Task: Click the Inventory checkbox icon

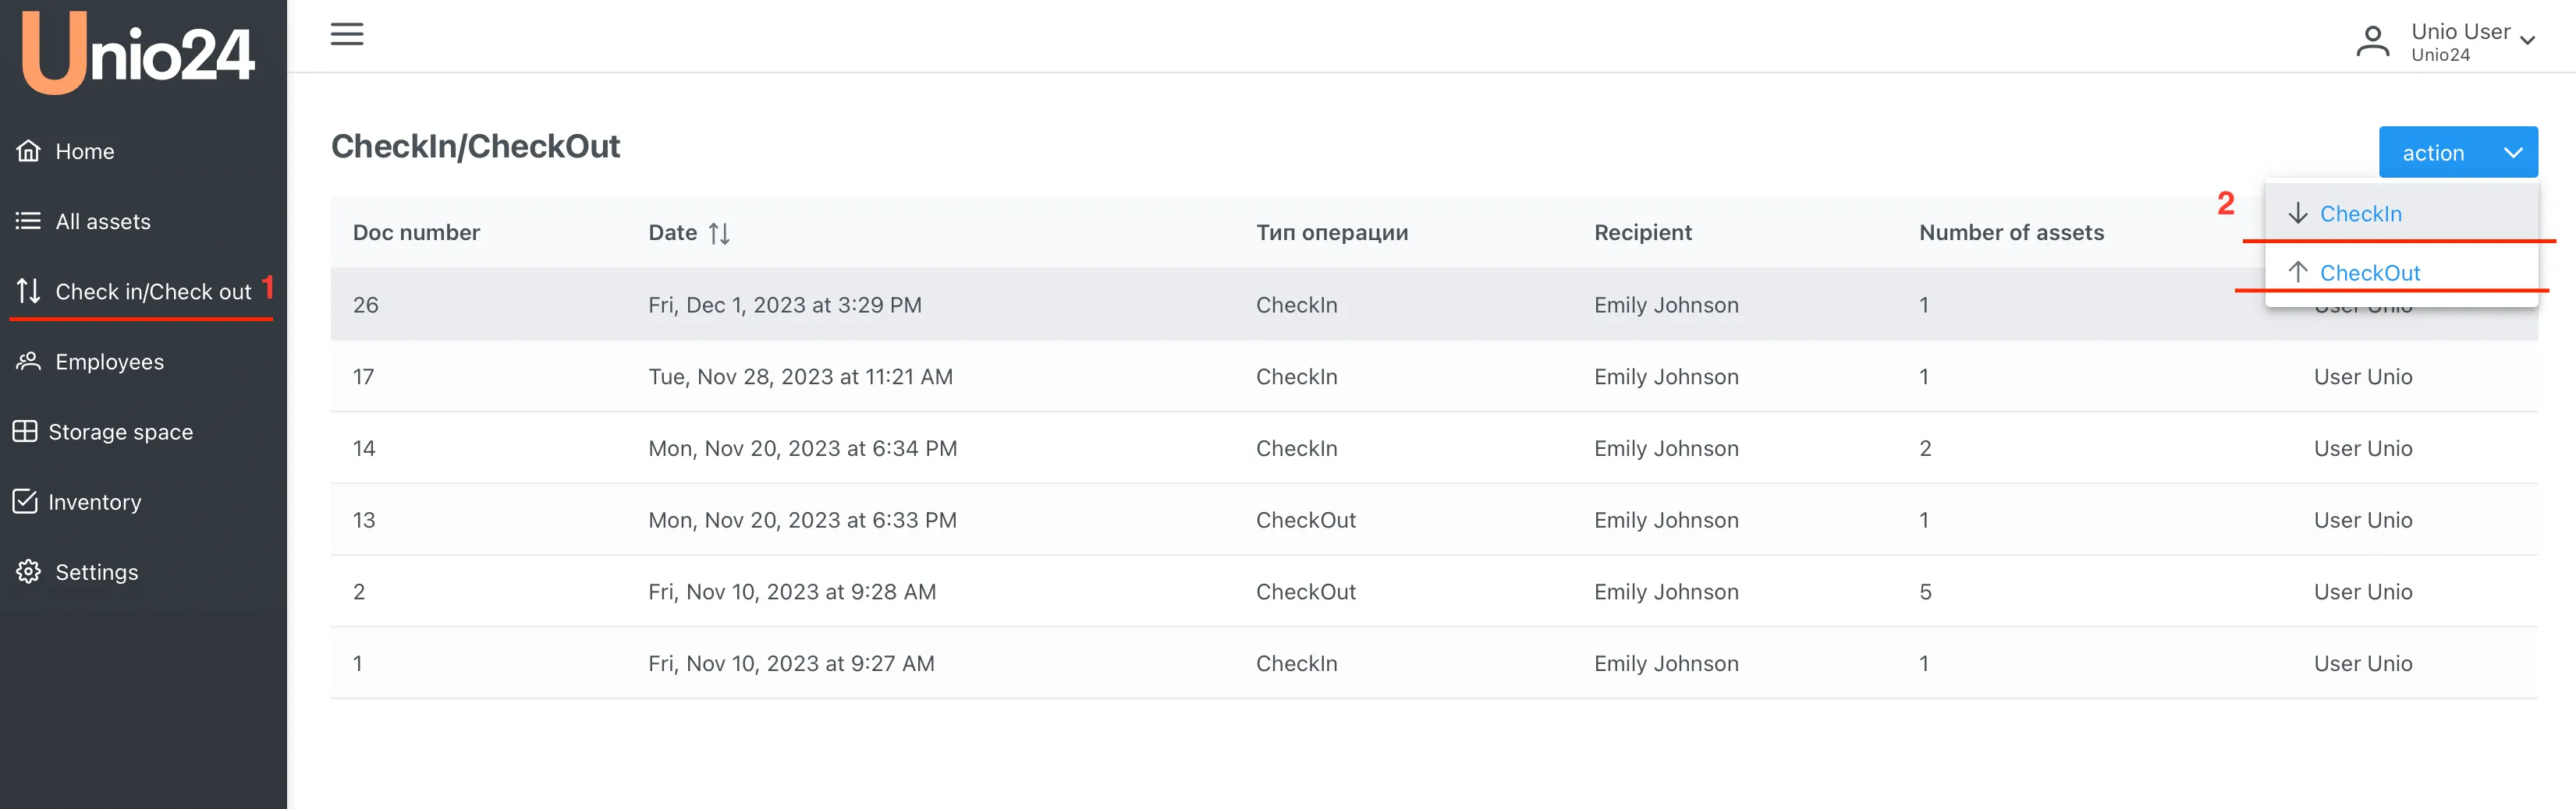Action: click(25, 501)
